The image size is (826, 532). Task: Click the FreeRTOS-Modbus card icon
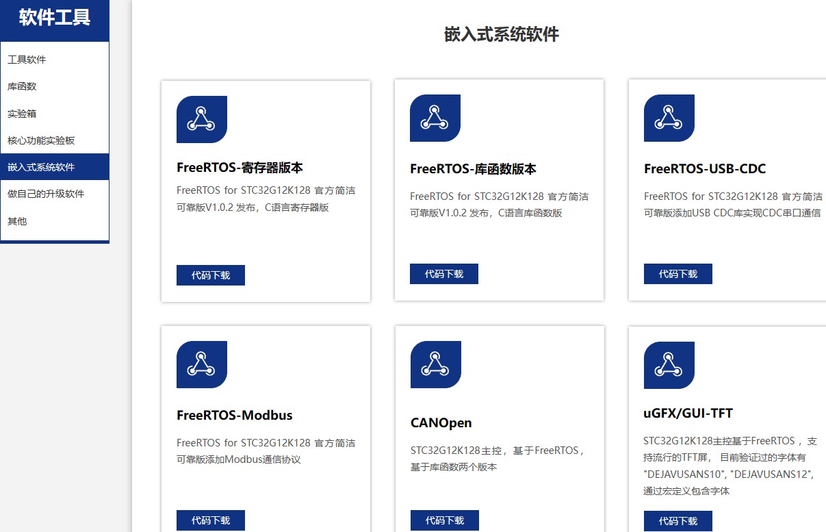pyautogui.click(x=202, y=364)
